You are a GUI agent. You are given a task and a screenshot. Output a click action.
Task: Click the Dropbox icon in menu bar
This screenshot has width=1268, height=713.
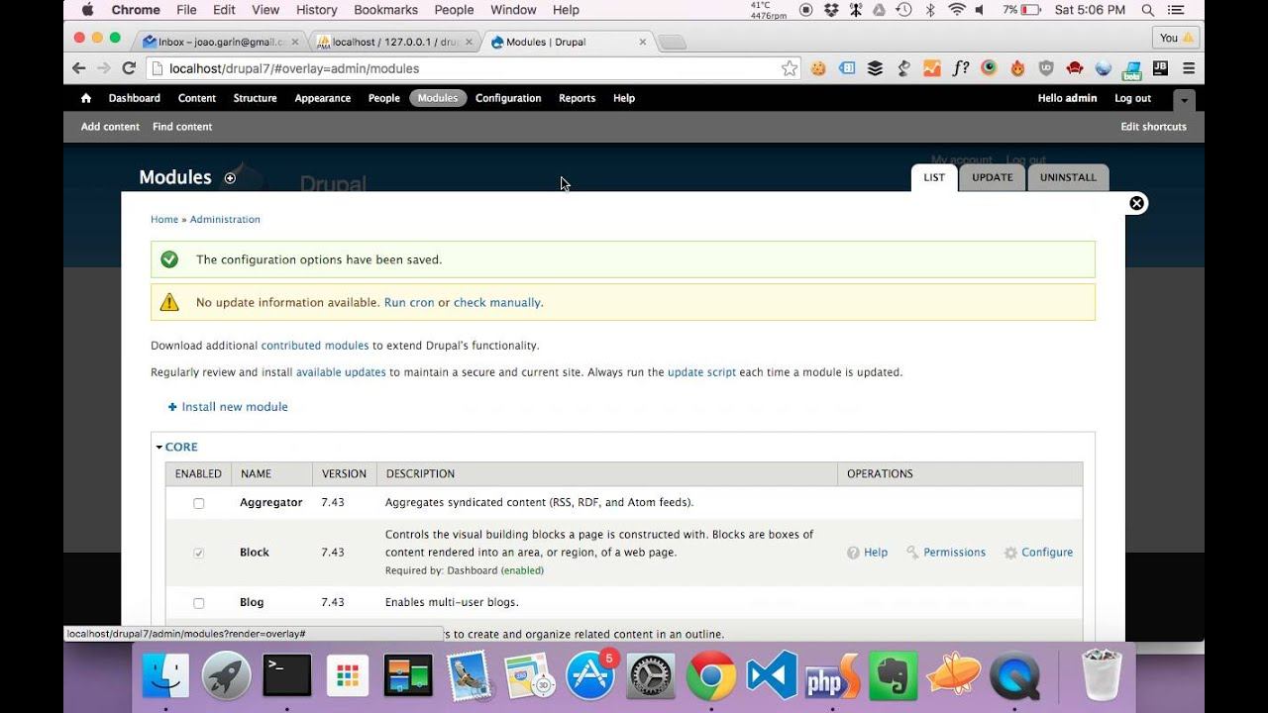(x=831, y=10)
